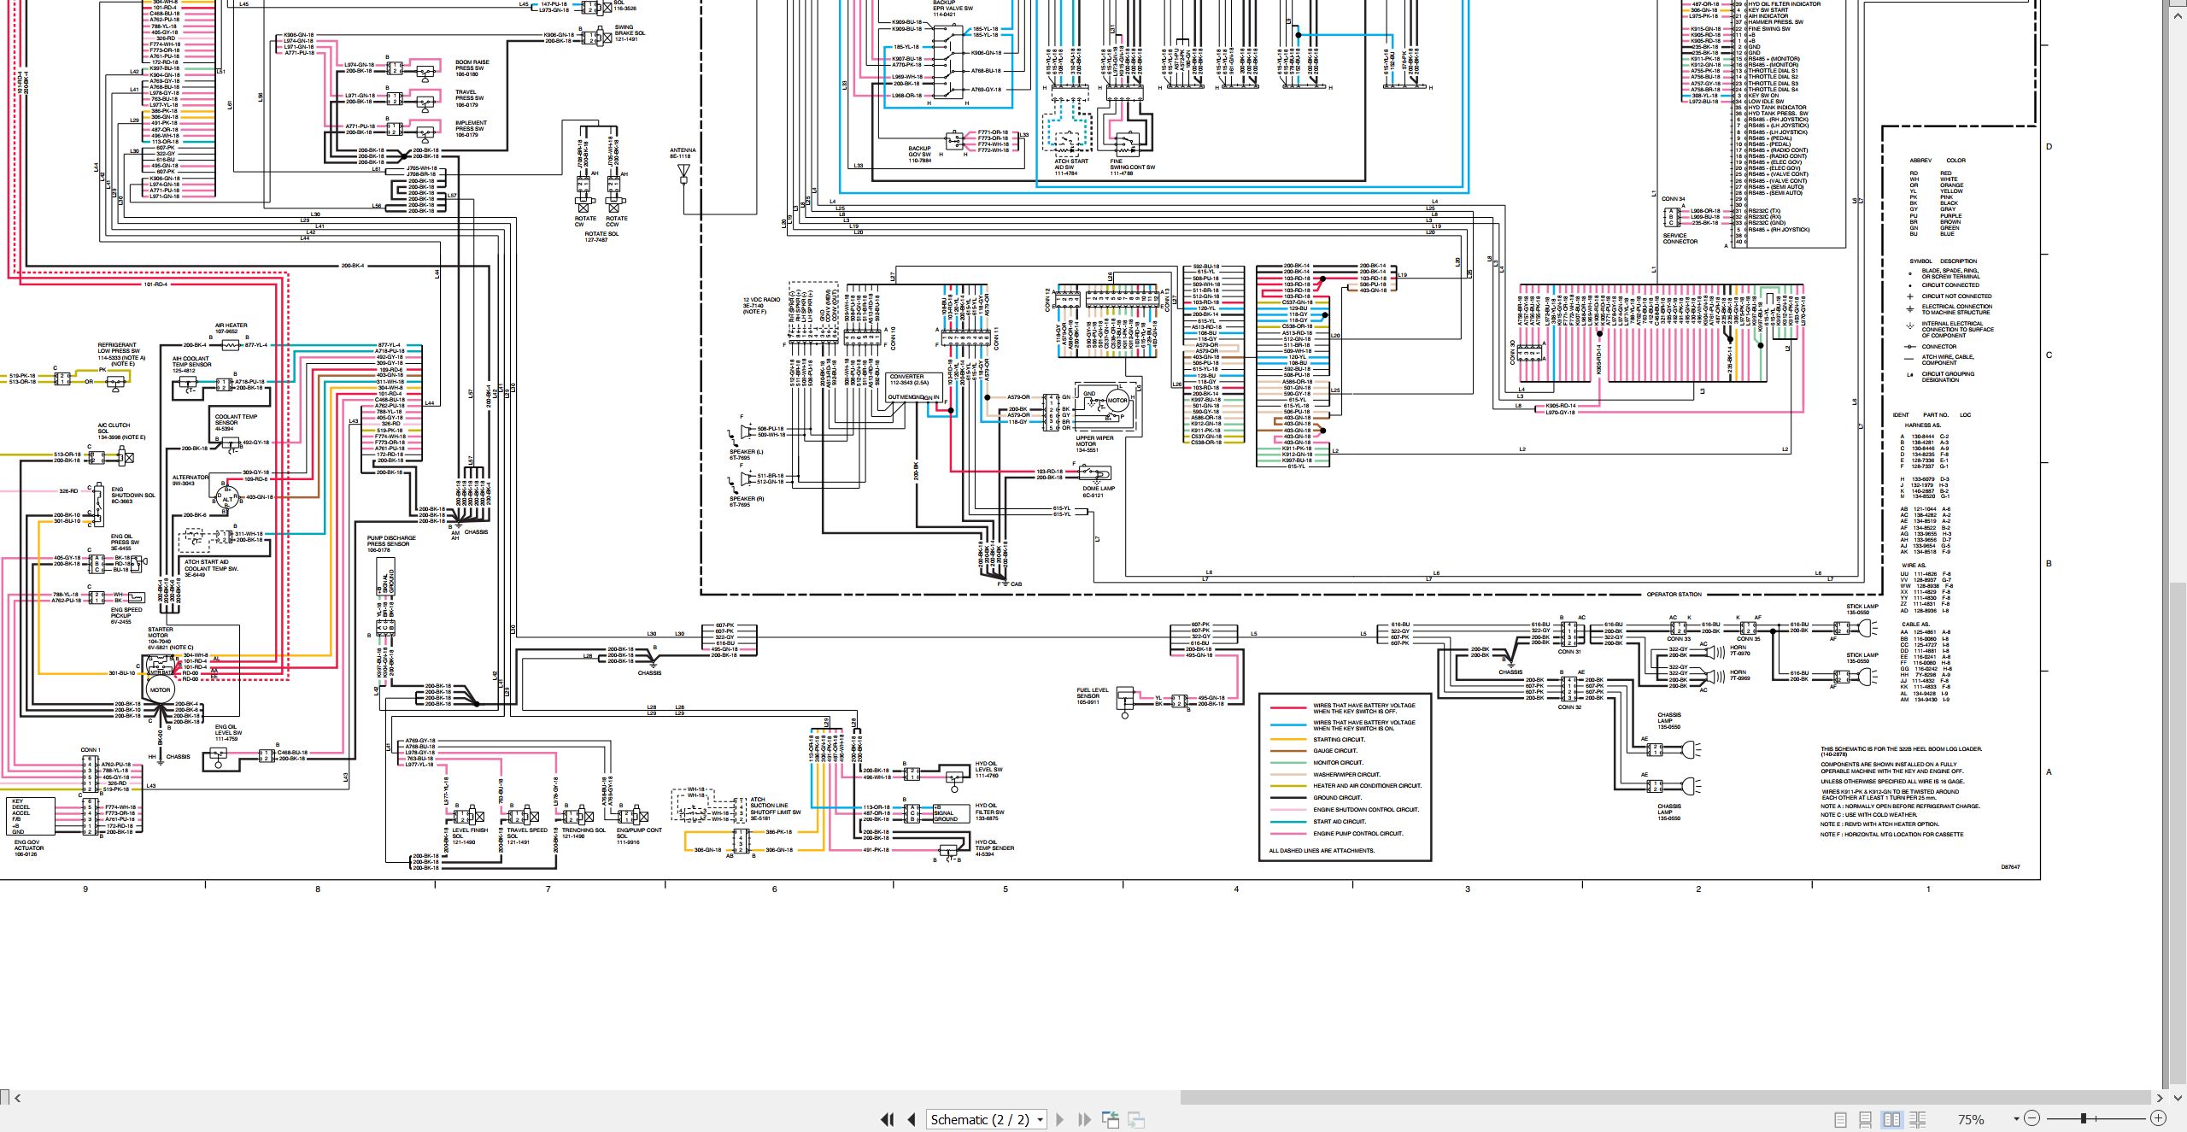Click the HYD OIL TEMP SENDER label

pos(994,845)
